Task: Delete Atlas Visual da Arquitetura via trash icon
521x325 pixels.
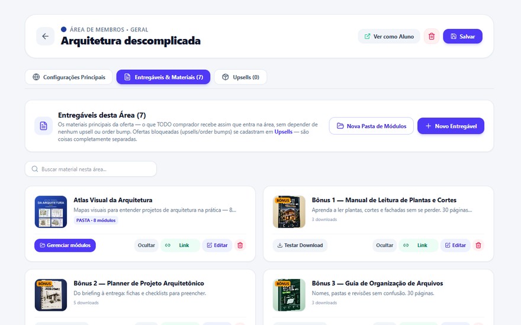Action: (x=240, y=245)
